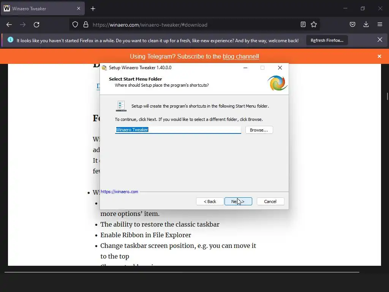This screenshot has width=389, height=292.
Task: Open tracking protection shield icon
Action: 75,25
